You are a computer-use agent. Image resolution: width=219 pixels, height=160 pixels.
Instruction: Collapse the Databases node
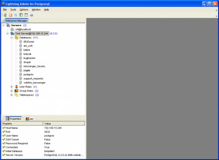11,38
